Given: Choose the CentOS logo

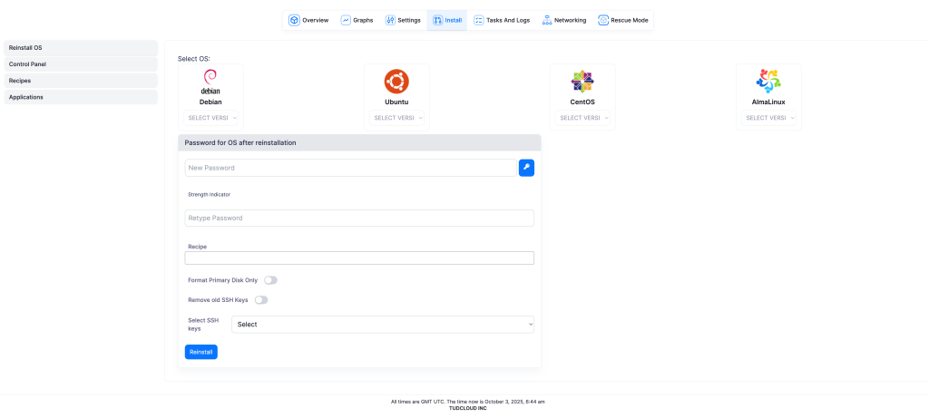Looking at the screenshot, I should (x=582, y=81).
